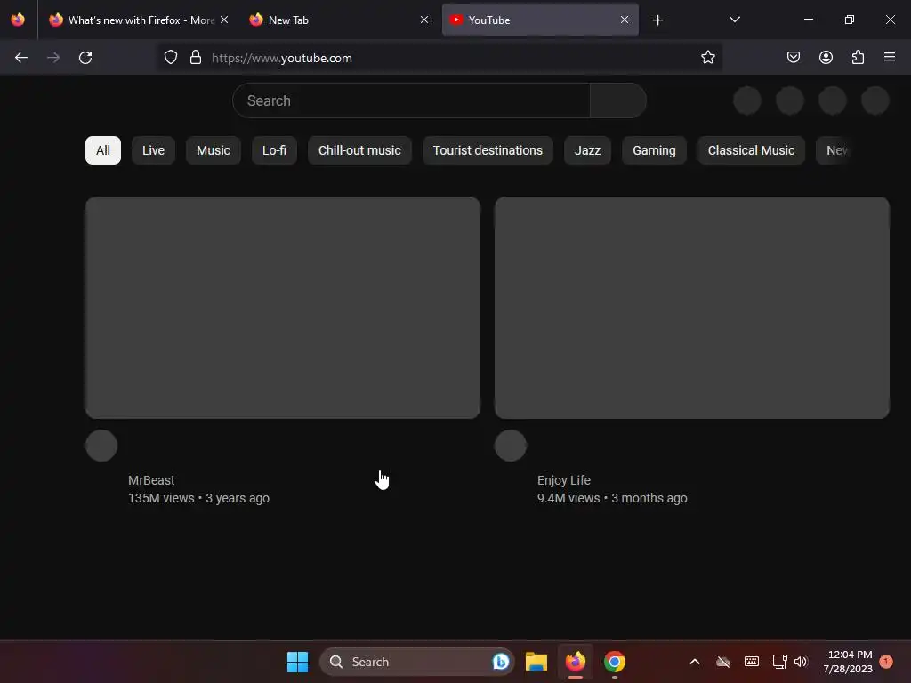911x683 pixels.
Task: Open Bing chat icon in taskbar search
Action: (x=500, y=662)
